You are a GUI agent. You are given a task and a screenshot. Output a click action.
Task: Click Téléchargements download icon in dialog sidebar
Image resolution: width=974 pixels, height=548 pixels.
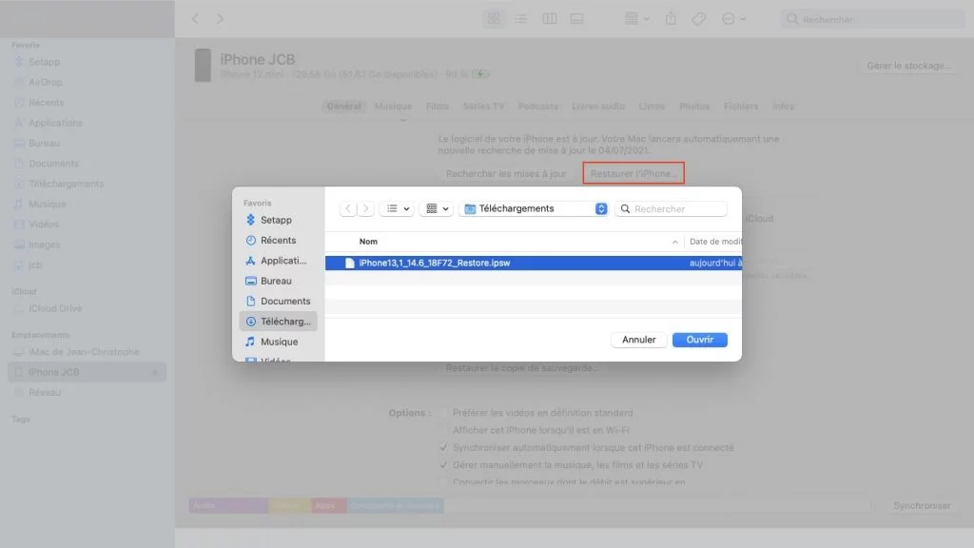click(250, 322)
